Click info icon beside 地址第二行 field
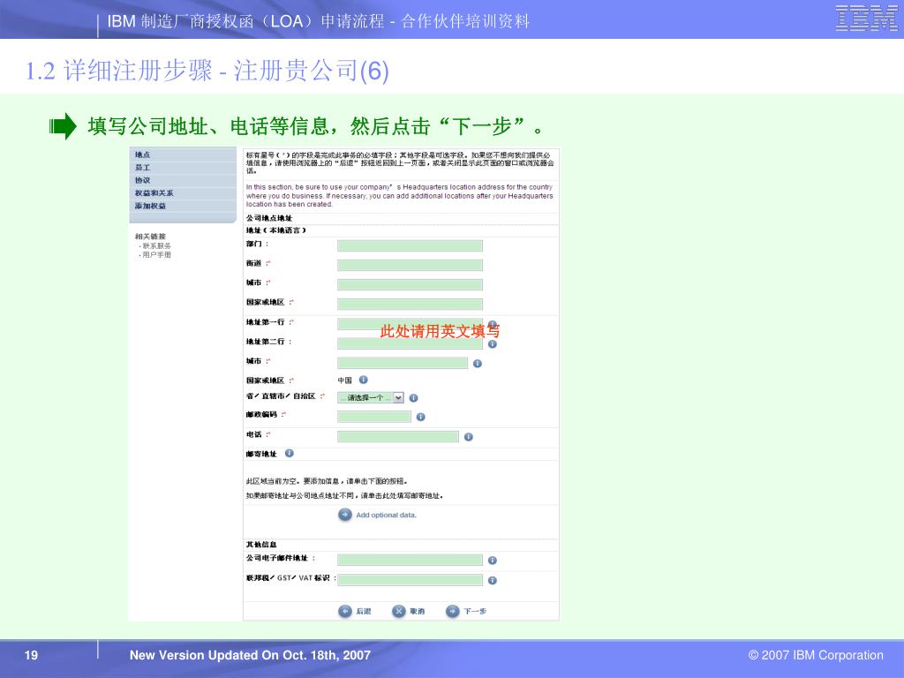 [493, 344]
